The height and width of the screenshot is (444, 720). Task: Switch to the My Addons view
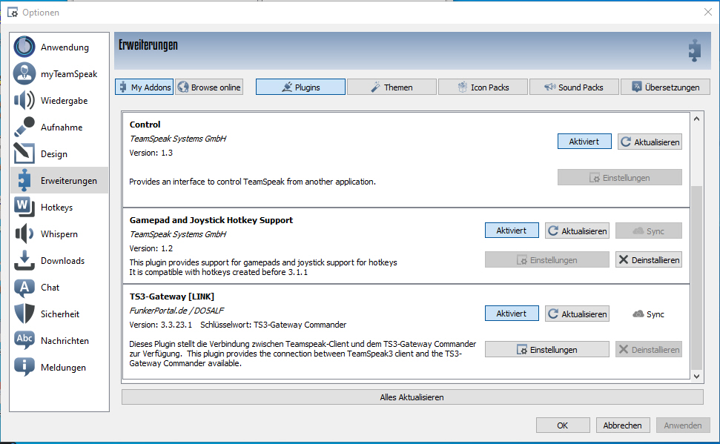pos(144,87)
